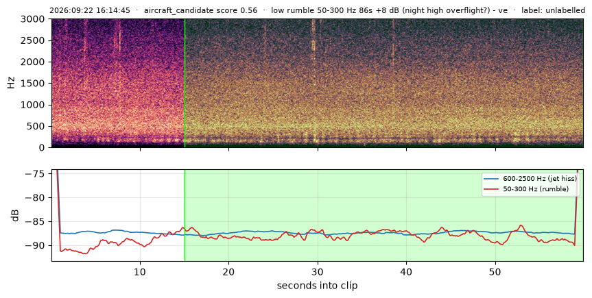Click the blue legend line sample

tap(490, 179)
